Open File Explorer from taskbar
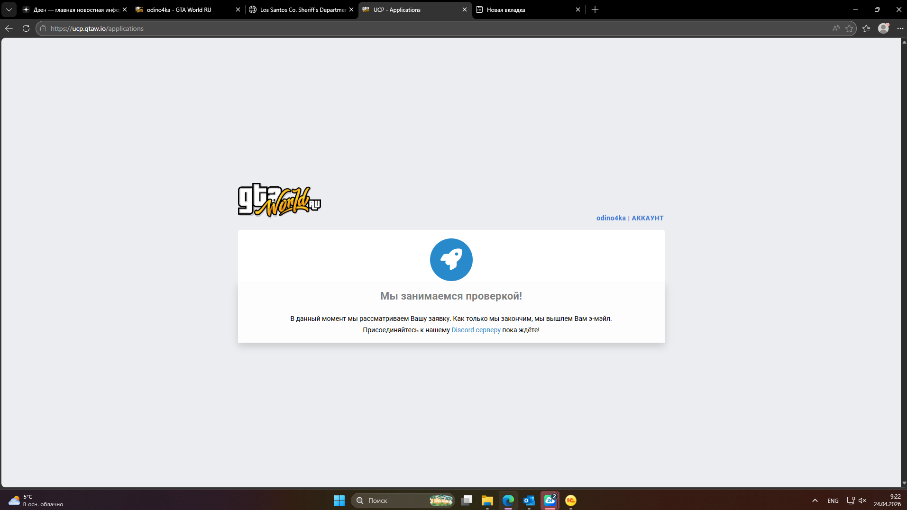This screenshot has height=510, width=907. point(487,501)
